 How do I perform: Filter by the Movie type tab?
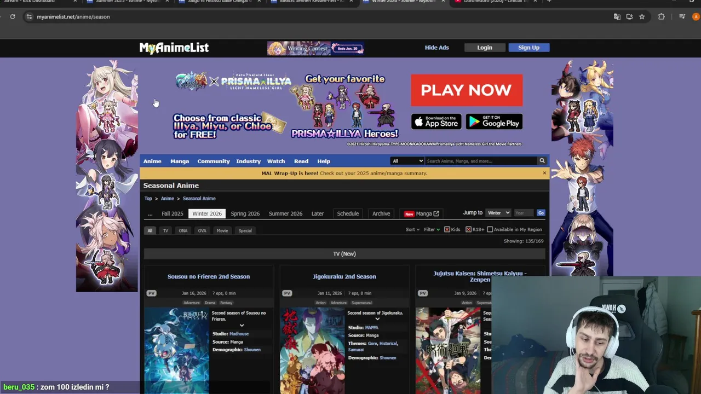222,230
